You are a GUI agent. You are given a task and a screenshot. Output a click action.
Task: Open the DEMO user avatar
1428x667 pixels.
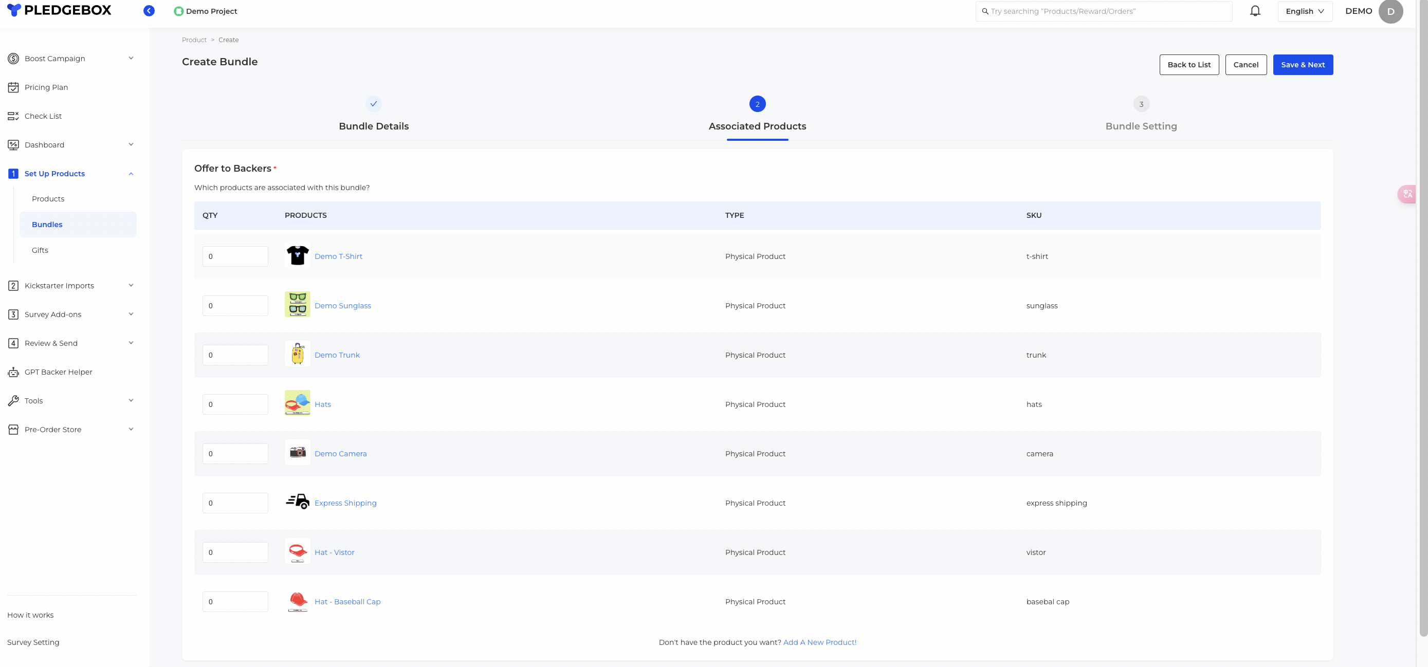point(1390,11)
